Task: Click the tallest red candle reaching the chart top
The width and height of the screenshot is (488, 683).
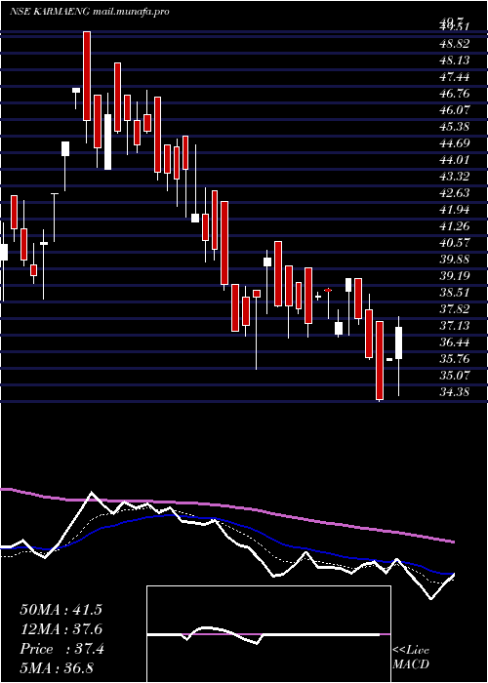Action: click(x=87, y=76)
